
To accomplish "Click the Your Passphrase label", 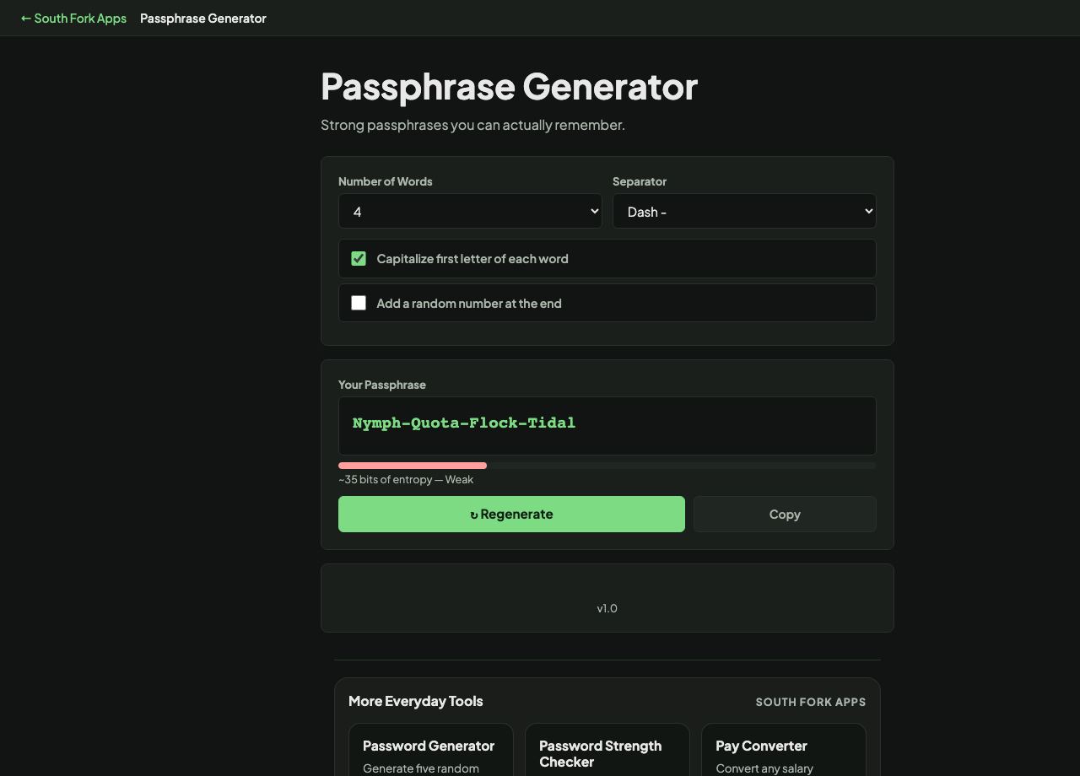I will 382,385.
